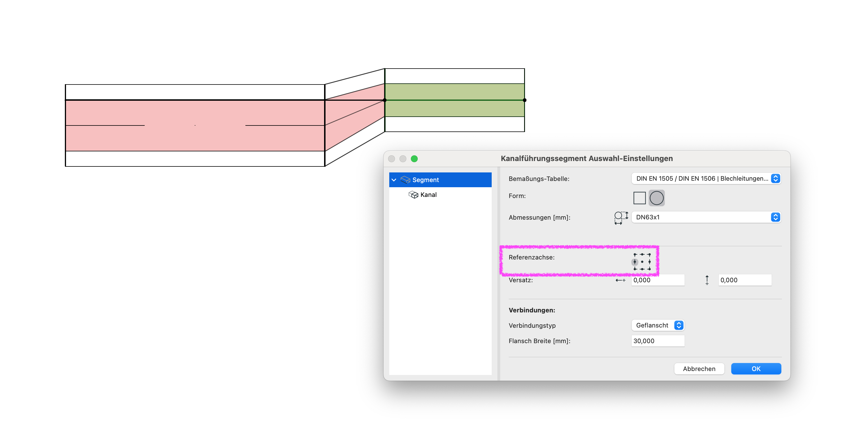The image size is (865, 441).
Task: Click the Kanal box icon in tree
Action: (x=413, y=195)
